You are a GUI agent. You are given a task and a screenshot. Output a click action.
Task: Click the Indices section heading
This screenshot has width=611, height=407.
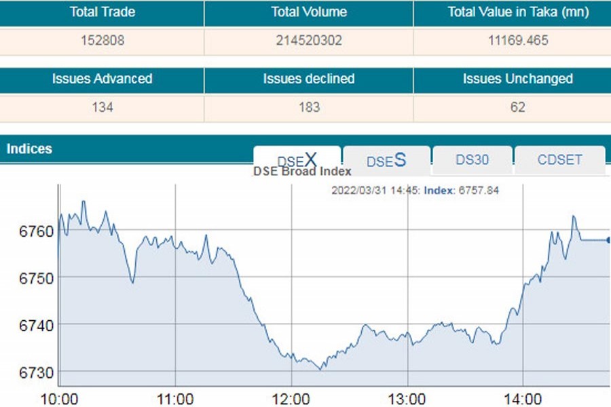(29, 149)
